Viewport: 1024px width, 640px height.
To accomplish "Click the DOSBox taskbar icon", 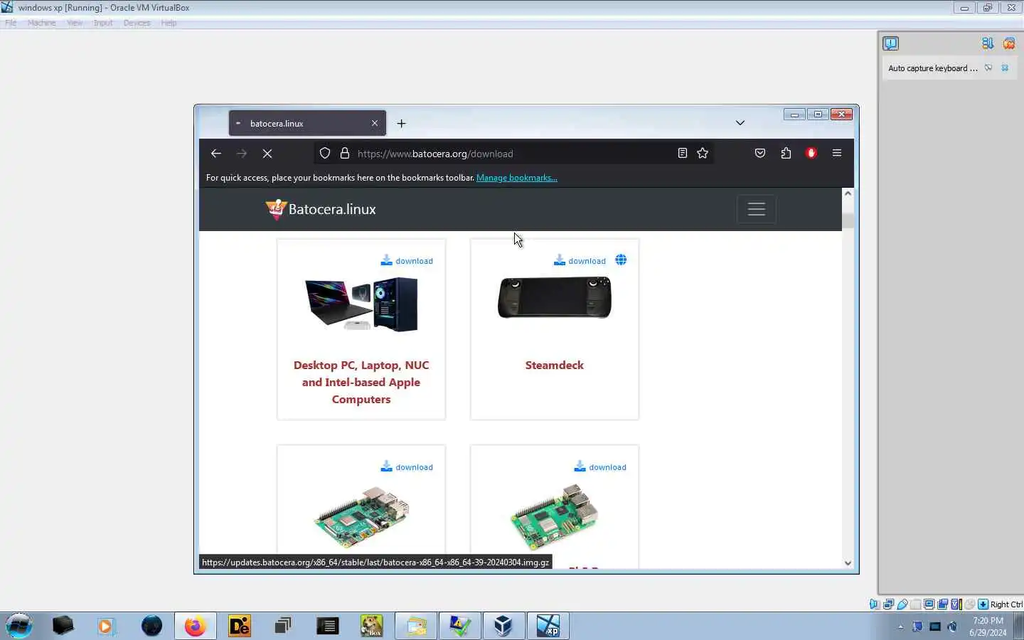I will point(371,626).
